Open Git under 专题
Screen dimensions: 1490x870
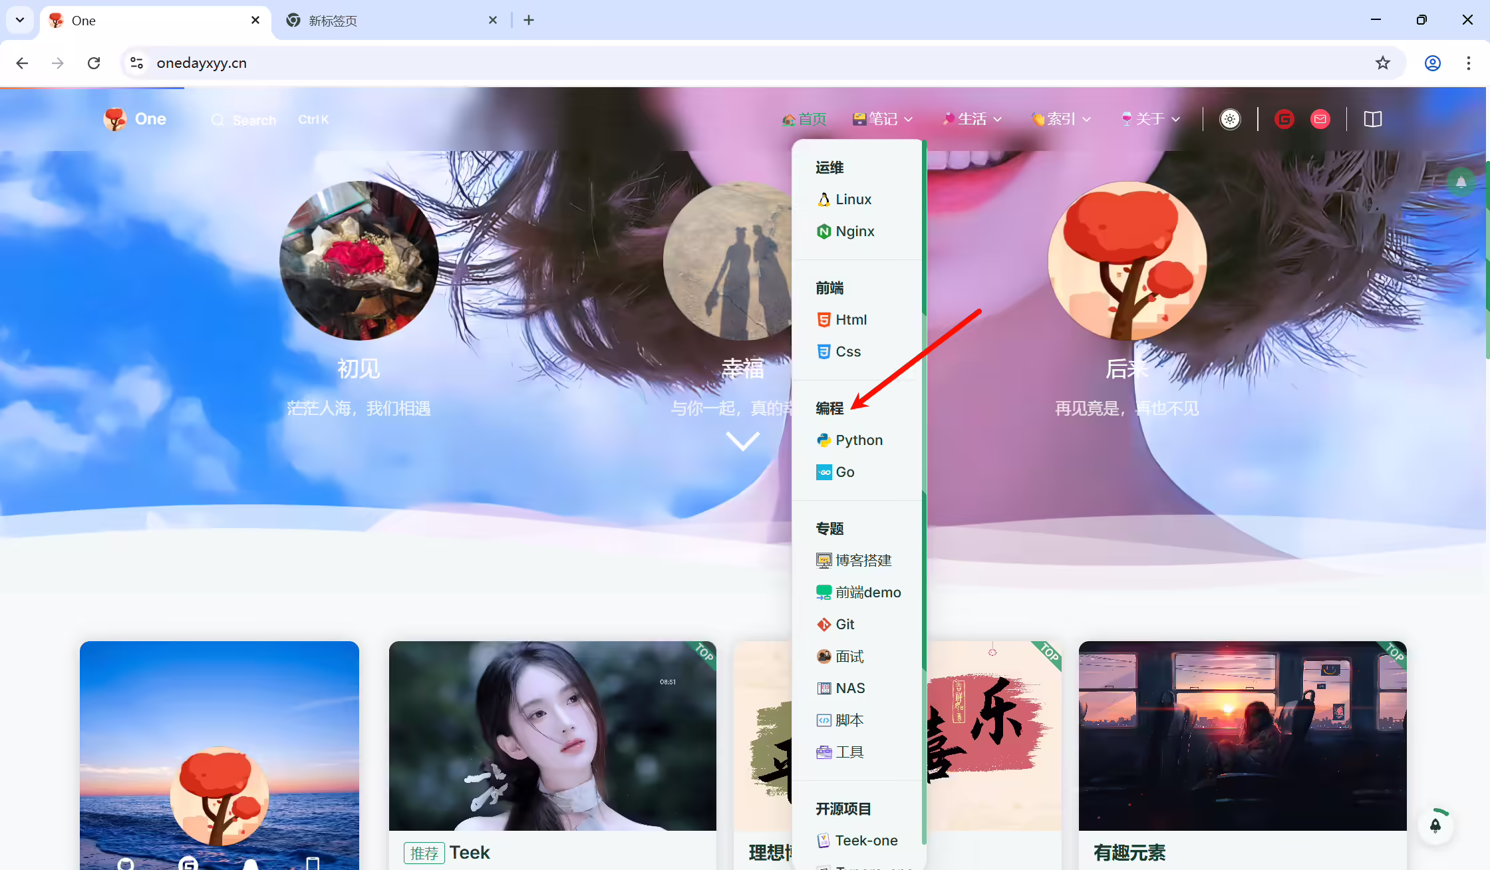[x=835, y=625]
